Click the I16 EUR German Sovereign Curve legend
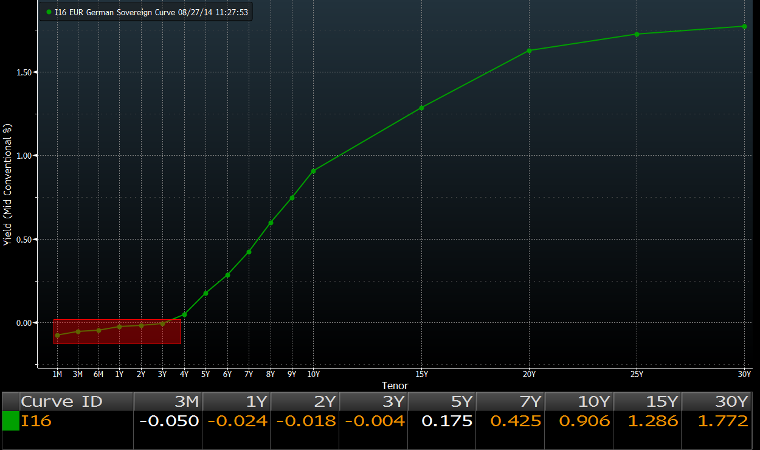Viewport: 760px width, 450px height. click(x=146, y=12)
